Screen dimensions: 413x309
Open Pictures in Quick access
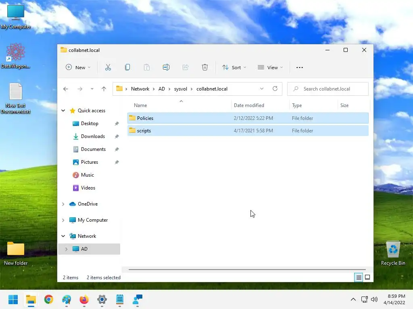(x=89, y=162)
